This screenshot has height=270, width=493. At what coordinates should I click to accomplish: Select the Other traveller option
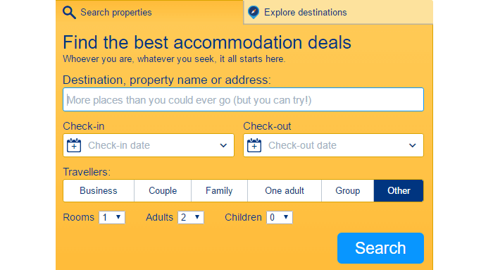click(399, 191)
